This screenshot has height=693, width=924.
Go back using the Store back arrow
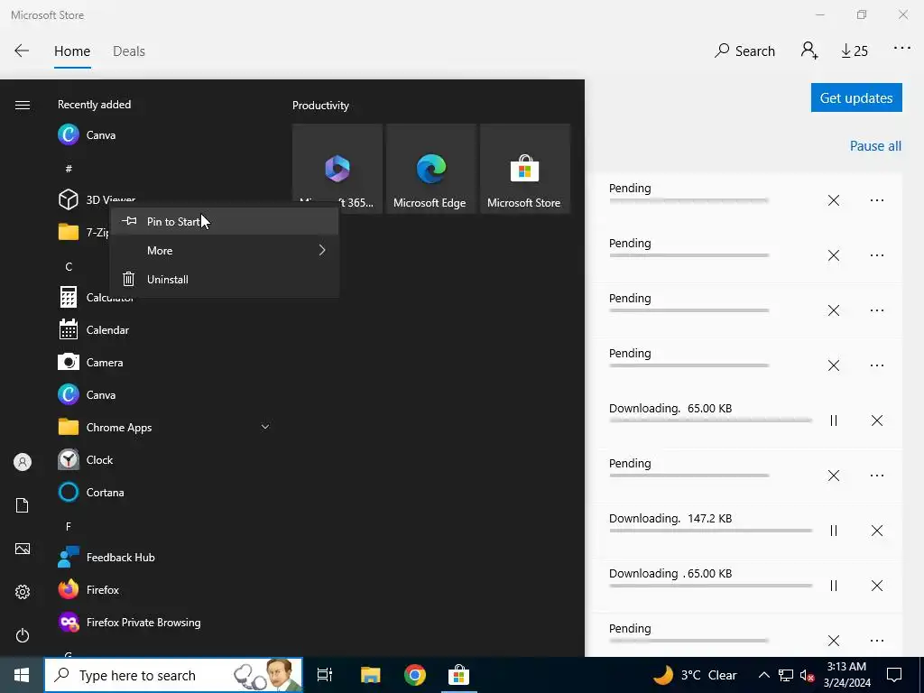point(22,51)
